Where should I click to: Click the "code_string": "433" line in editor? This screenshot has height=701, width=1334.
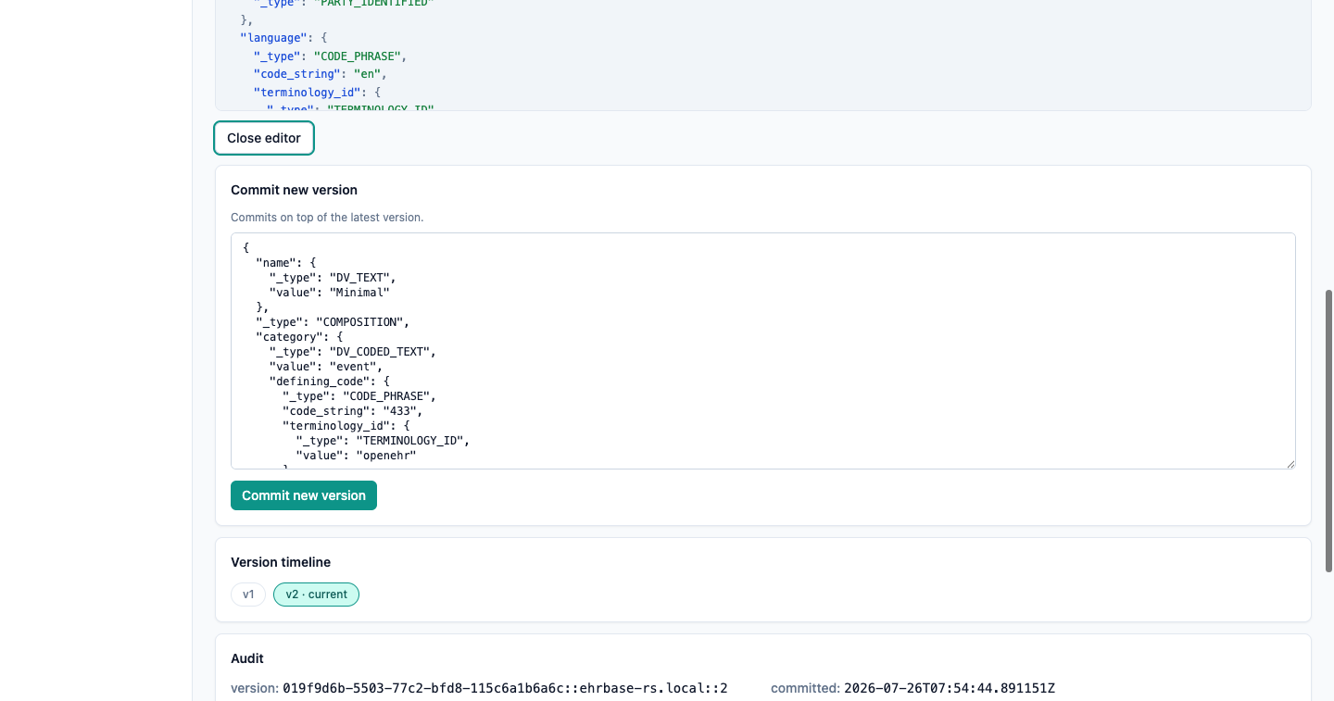coord(352,411)
